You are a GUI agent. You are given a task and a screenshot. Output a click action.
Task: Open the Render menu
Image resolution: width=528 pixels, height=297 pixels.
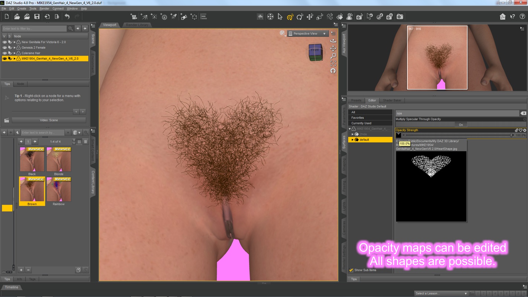pyautogui.click(x=44, y=9)
